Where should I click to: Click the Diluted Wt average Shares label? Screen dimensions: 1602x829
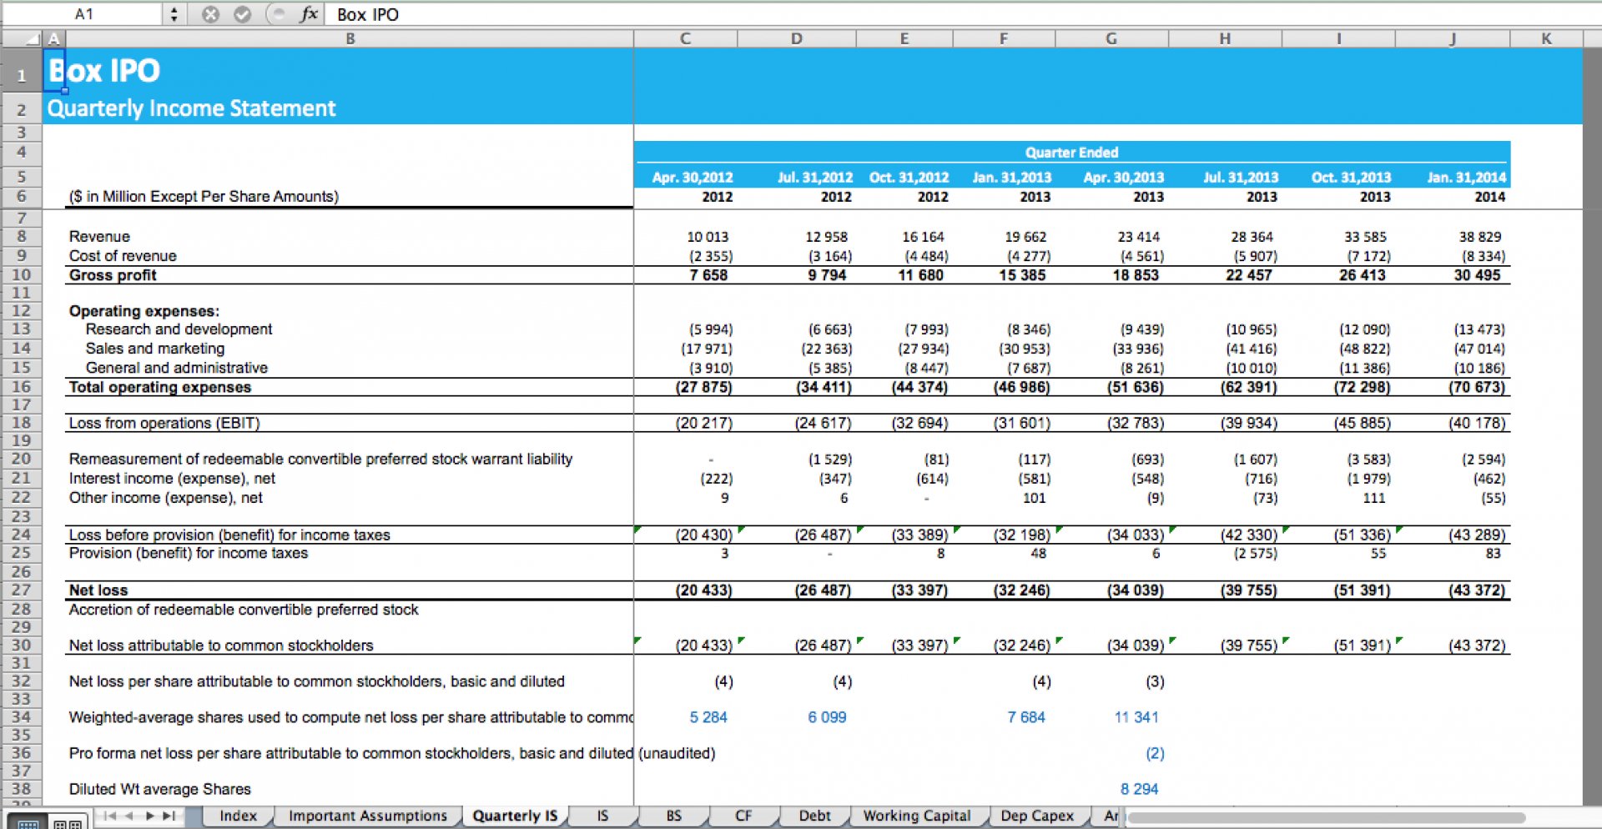[x=159, y=789]
